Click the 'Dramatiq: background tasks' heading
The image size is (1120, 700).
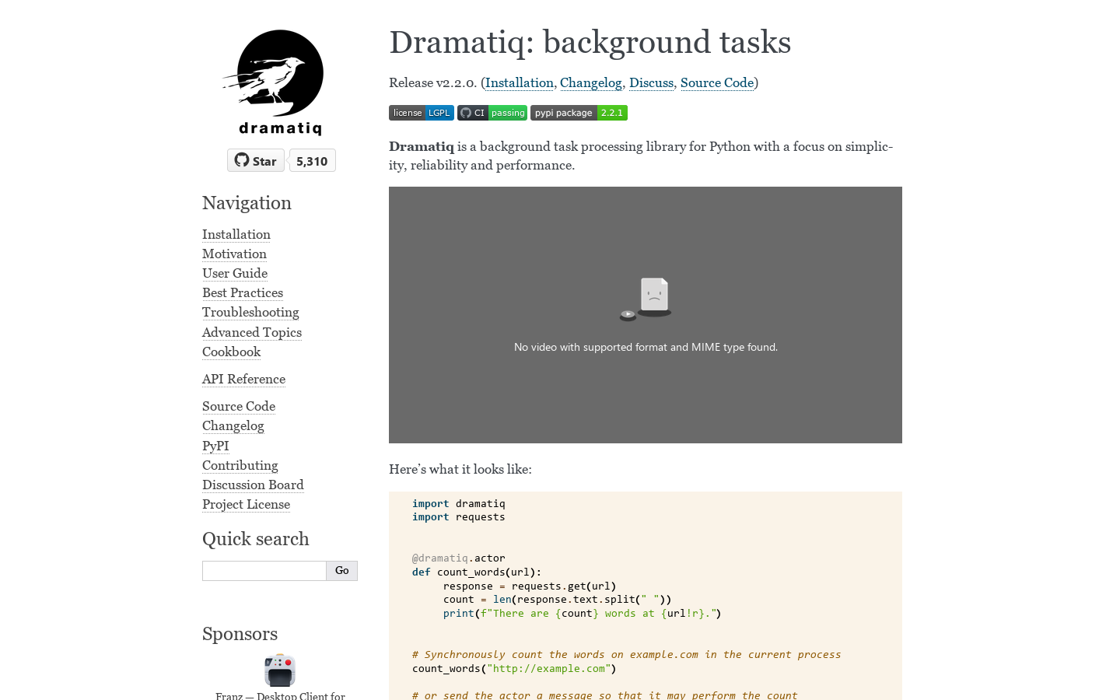coord(590,42)
